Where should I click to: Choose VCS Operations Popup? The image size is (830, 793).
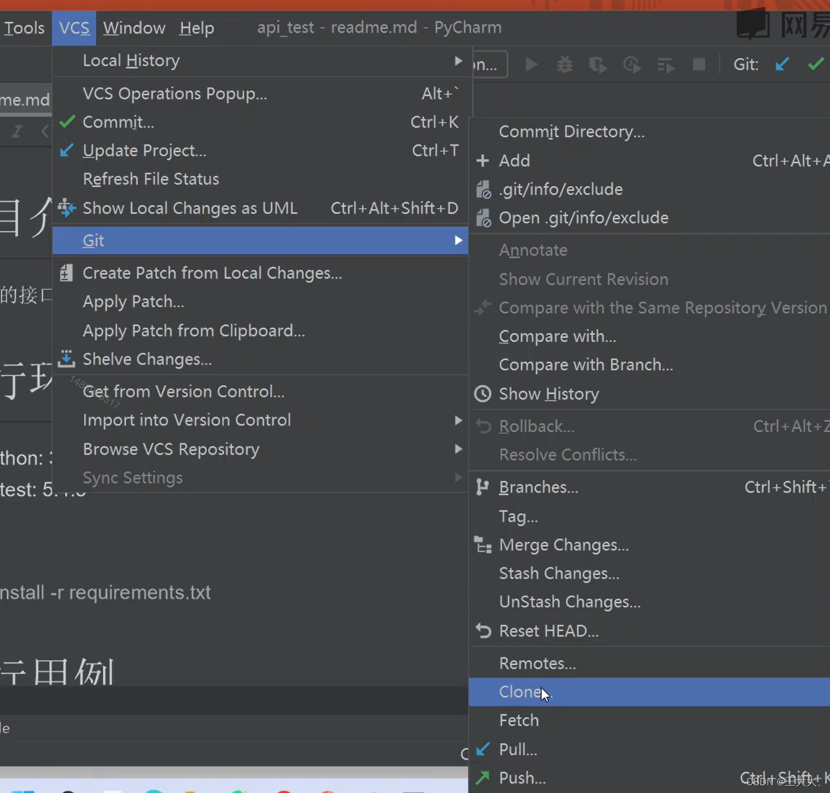tap(261, 94)
